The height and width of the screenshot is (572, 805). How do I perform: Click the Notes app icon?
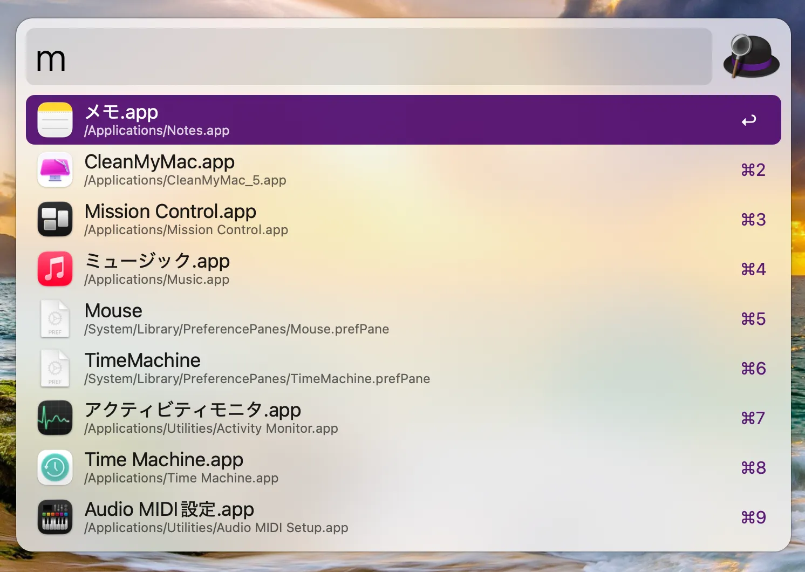(x=55, y=120)
